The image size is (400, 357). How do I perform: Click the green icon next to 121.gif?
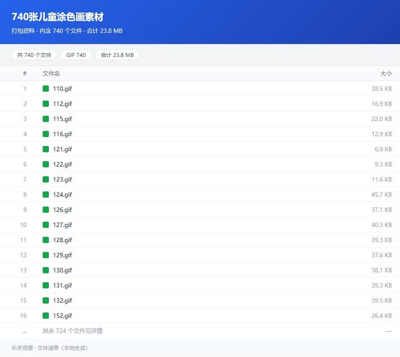pyautogui.click(x=46, y=149)
